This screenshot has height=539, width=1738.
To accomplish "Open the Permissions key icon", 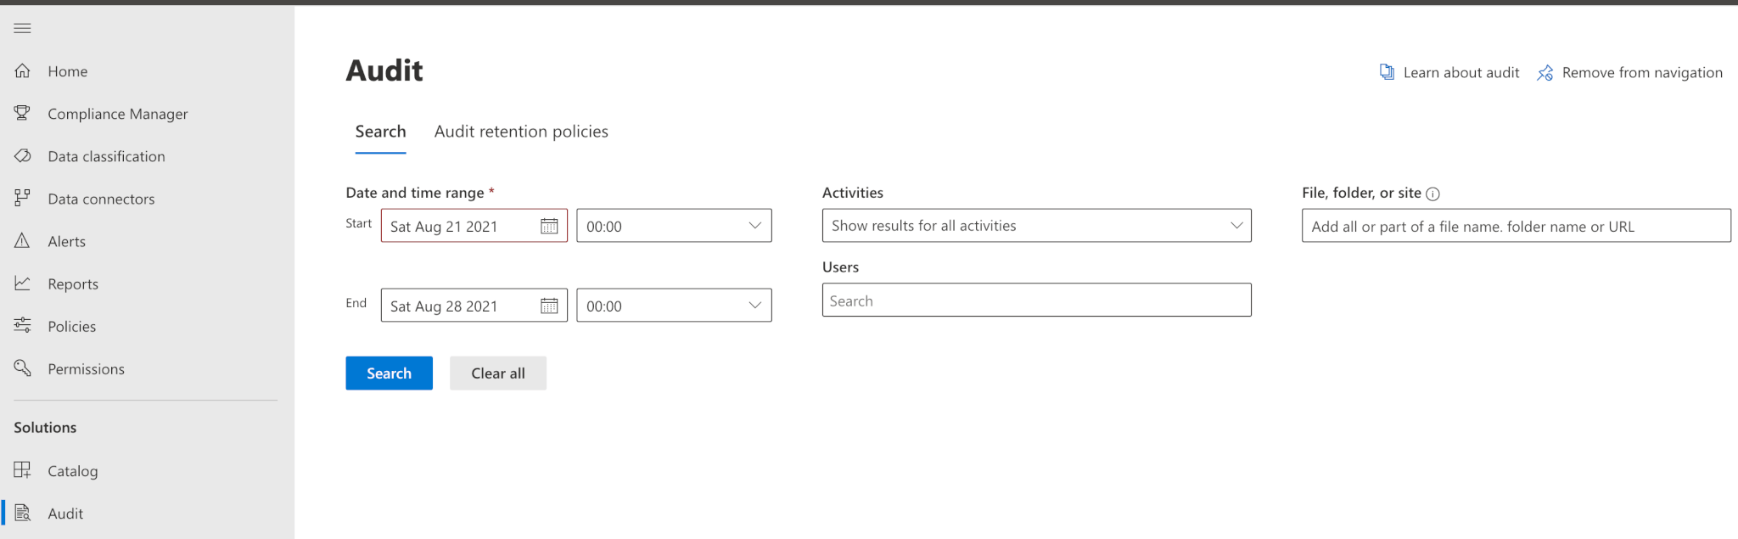I will point(23,368).
